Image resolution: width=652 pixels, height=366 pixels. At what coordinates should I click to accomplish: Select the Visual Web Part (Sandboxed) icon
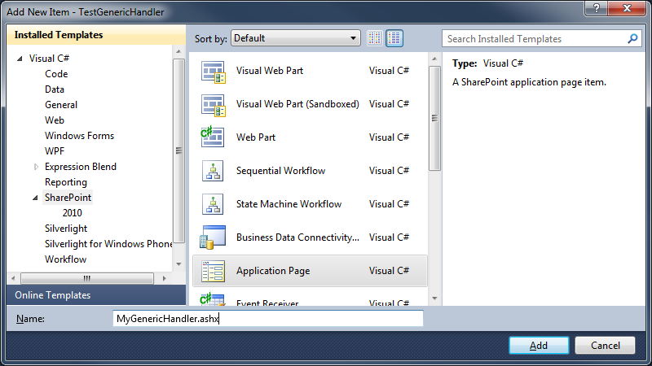coord(214,105)
